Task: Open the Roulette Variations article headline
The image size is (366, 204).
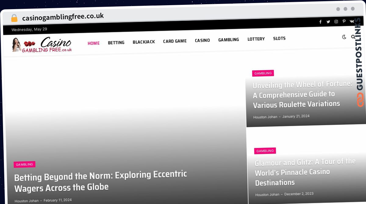Action: point(303,94)
